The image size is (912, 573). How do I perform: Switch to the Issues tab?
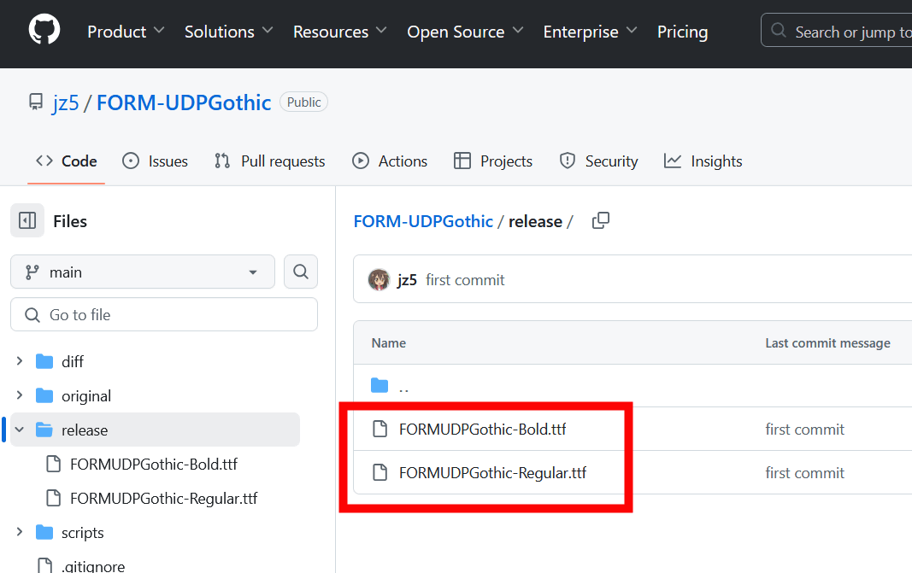click(x=156, y=161)
